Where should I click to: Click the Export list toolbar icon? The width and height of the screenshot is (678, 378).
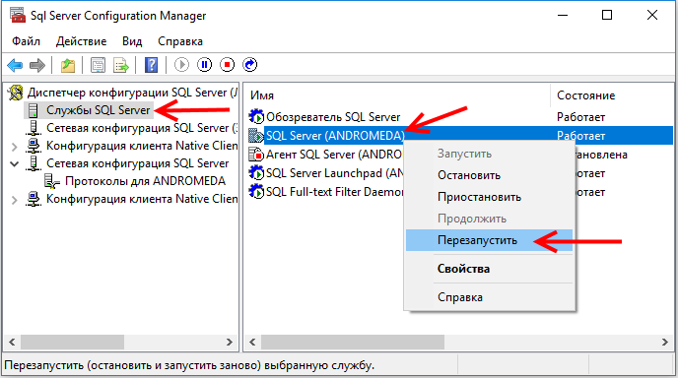click(121, 65)
